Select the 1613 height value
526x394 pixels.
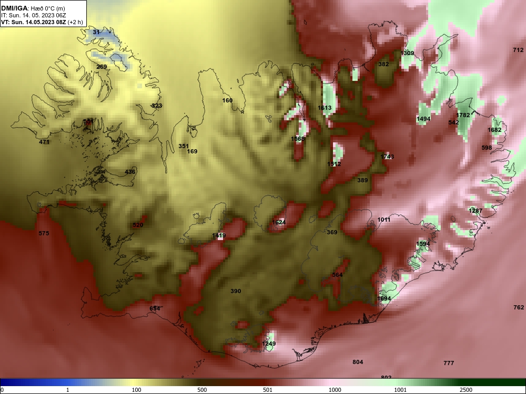click(325, 108)
